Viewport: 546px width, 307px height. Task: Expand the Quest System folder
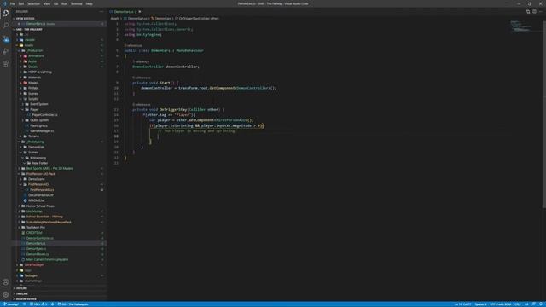[x=39, y=120]
